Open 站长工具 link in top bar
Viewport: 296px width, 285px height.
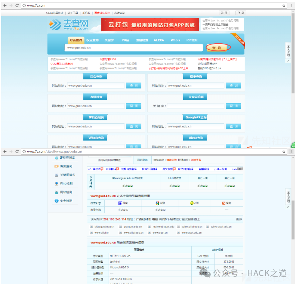coord(73,13)
